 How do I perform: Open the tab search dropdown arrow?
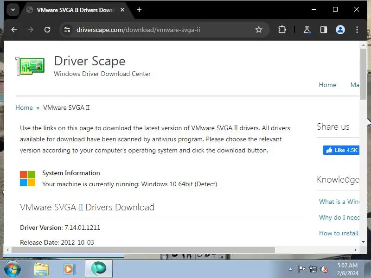(13, 10)
